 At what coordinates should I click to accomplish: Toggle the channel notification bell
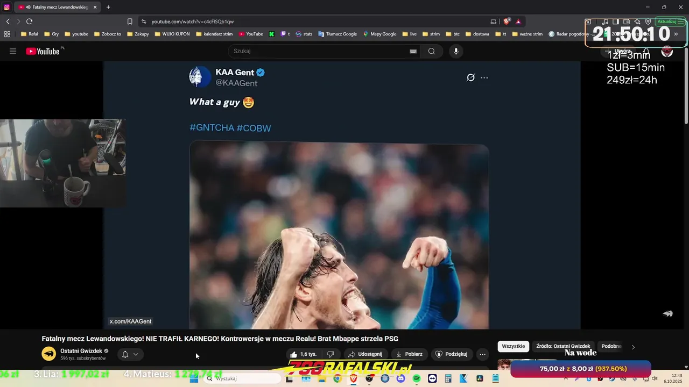[x=125, y=354]
